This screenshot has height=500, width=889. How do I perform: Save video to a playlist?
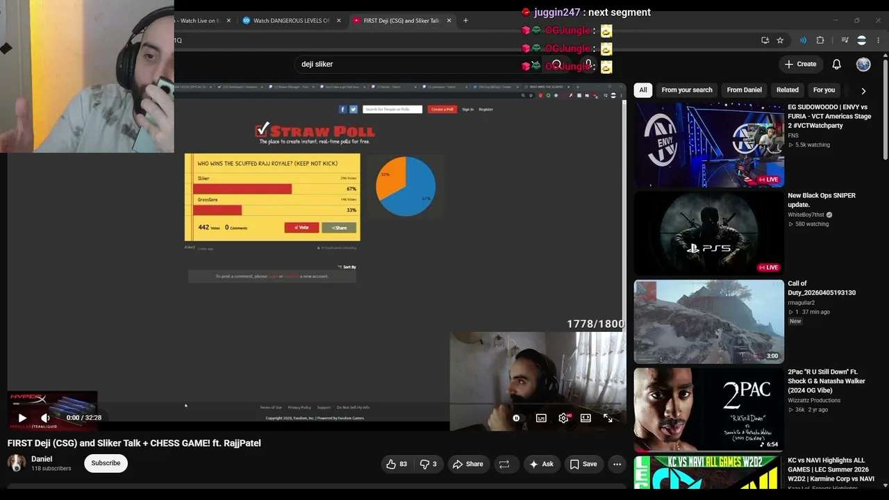click(x=583, y=464)
